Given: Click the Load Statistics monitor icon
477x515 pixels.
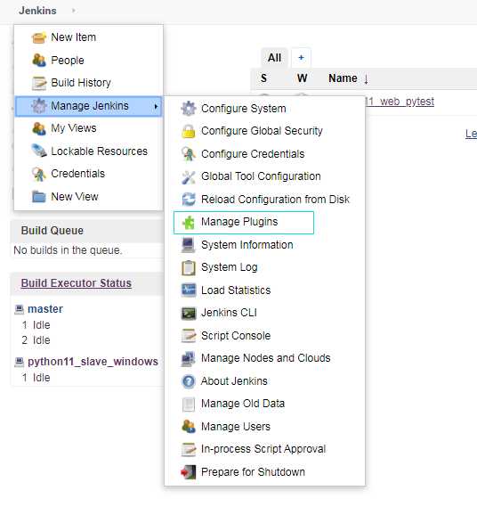Looking at the screenshot, I should pos(189,290).
